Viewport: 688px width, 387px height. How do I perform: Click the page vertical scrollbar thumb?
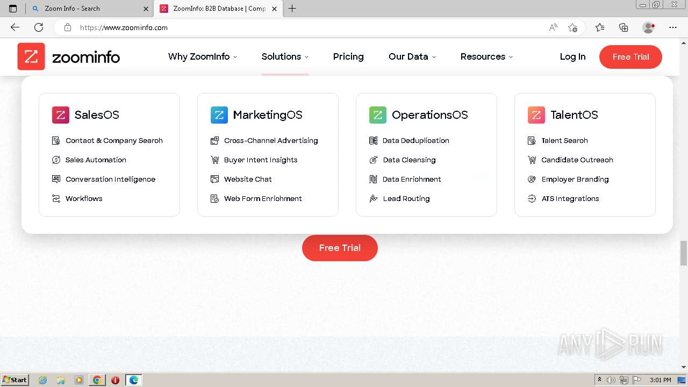tap(684, 253)
